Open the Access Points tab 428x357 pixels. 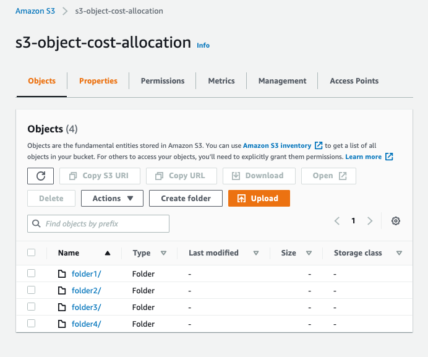[x=354, y=81]
